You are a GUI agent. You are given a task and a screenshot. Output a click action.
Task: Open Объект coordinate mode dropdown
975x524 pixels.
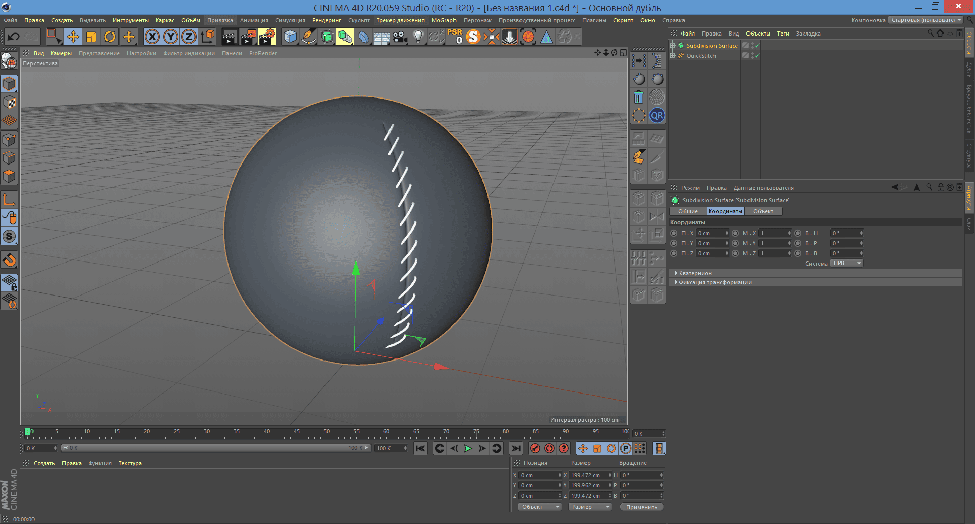[x=540, y=507]
